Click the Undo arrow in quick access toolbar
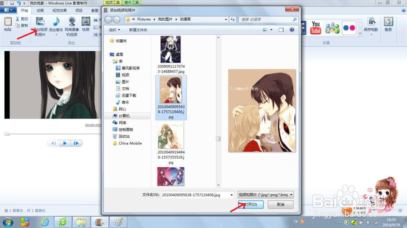The width and height of the screenshot is (407, 228). (19, 3)
